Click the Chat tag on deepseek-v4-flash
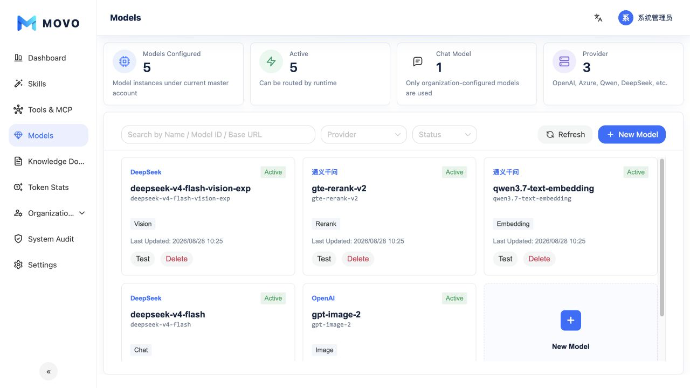 (141, 350)
